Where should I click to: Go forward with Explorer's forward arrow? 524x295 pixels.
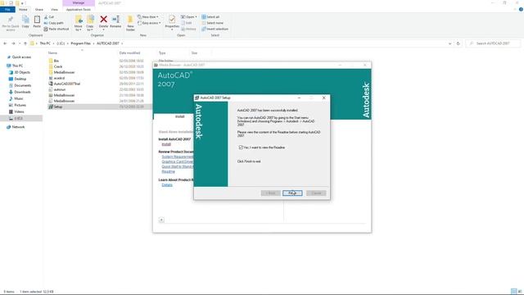point(13,43)
